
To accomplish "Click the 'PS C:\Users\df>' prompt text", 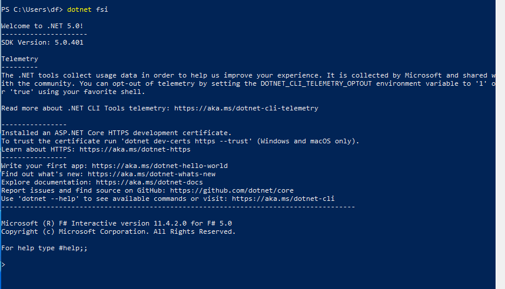I will pos(32,9).
